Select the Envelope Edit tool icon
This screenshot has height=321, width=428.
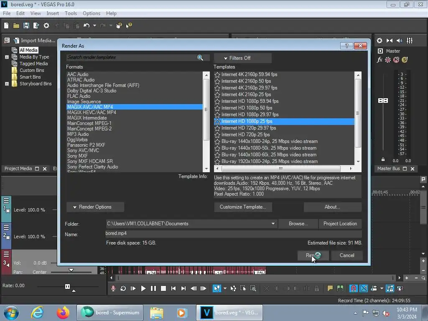click(233, 288)
